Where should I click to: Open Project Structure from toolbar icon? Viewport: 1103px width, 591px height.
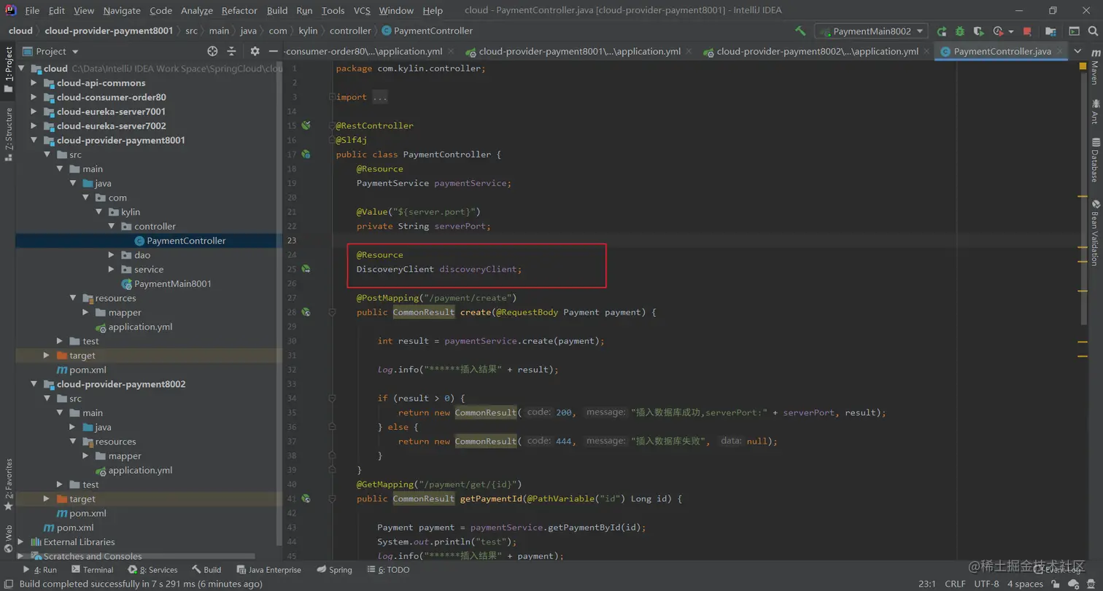[1050, 31]
